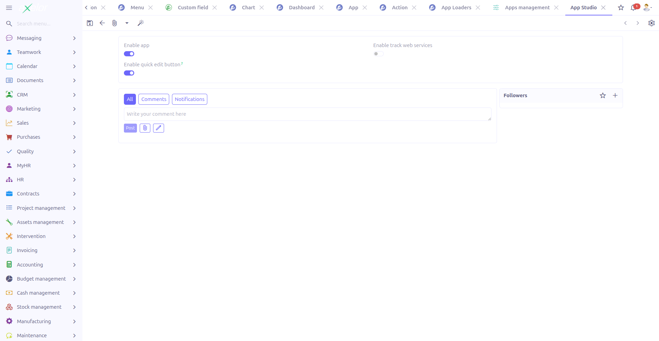Click the back arrow in toolbar
The height and width of the screenshot is (341, 659).
pyautogui.click(x=102, y=23)
